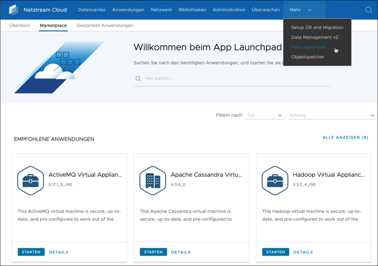This screenshot has height=266, width=378.
Task: View details of Hadoop Virtual Appliance
Action: coord(303,252)
